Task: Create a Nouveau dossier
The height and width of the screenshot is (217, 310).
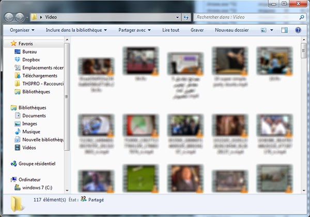Action: pos(231,30)
